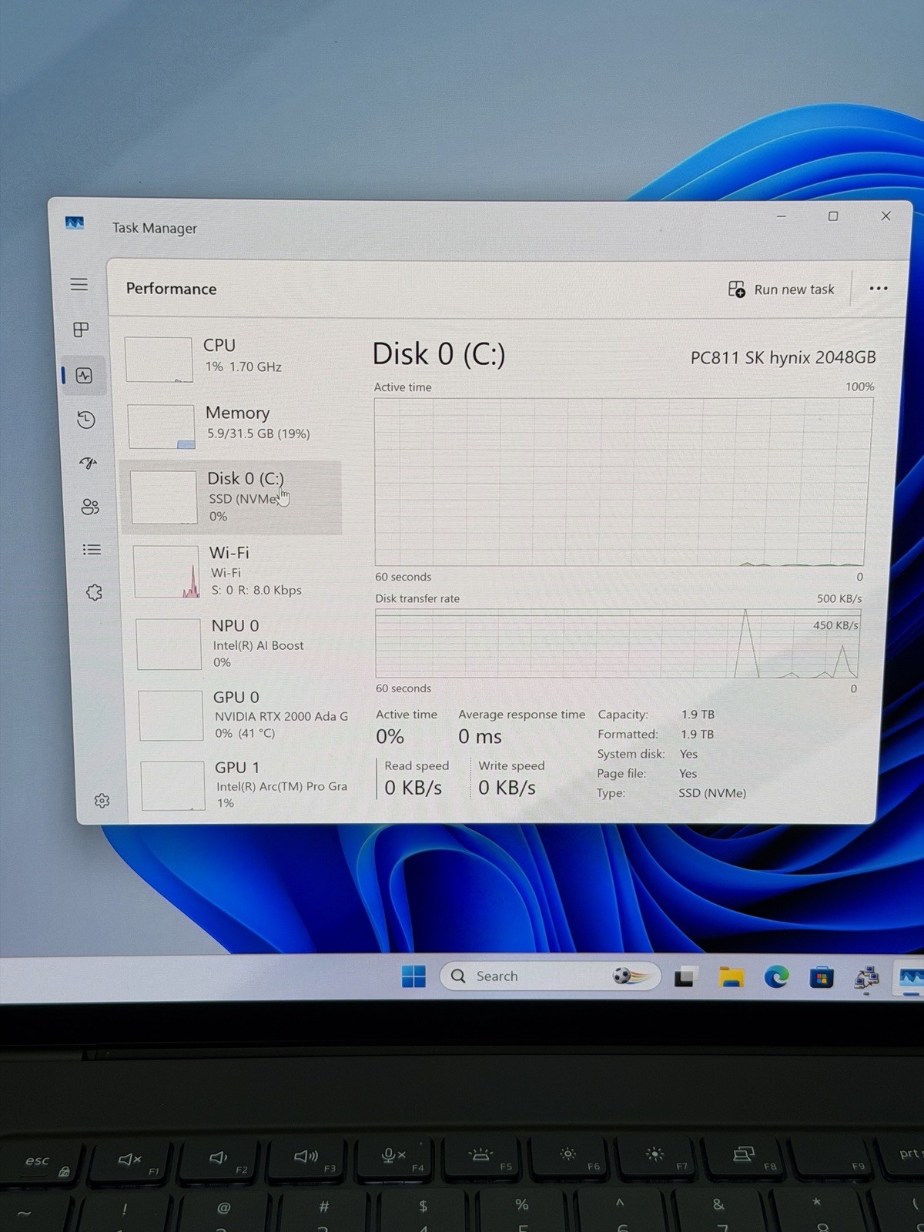Open the Startup apps page icon
This screenshot has width=924, height=1232.
[x=89, y=463]
